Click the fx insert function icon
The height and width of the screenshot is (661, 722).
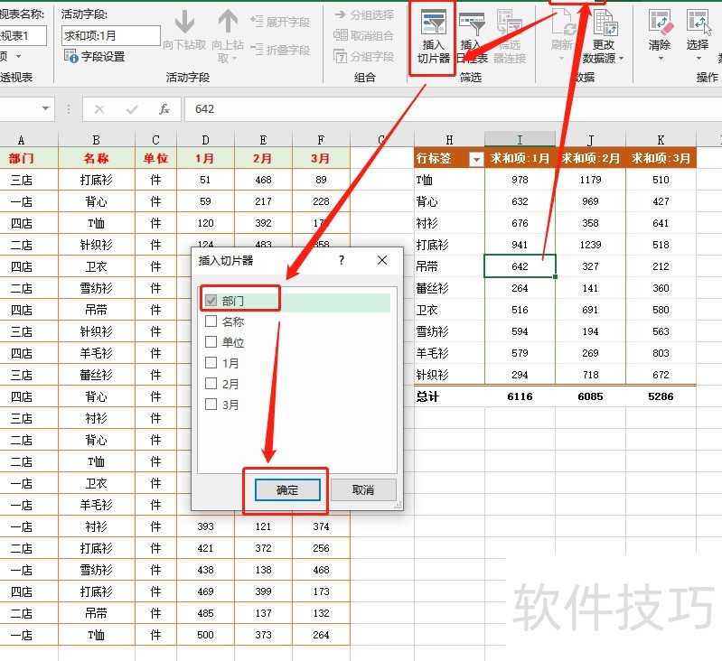164,109
